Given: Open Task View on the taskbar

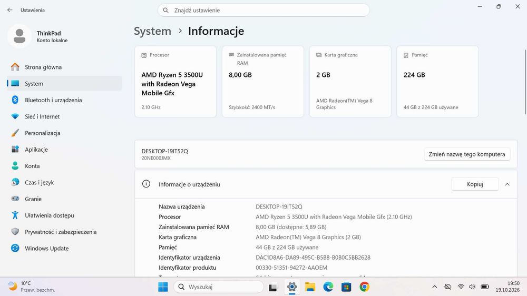Looking at the screenshot, I should [x=272, y=287].
